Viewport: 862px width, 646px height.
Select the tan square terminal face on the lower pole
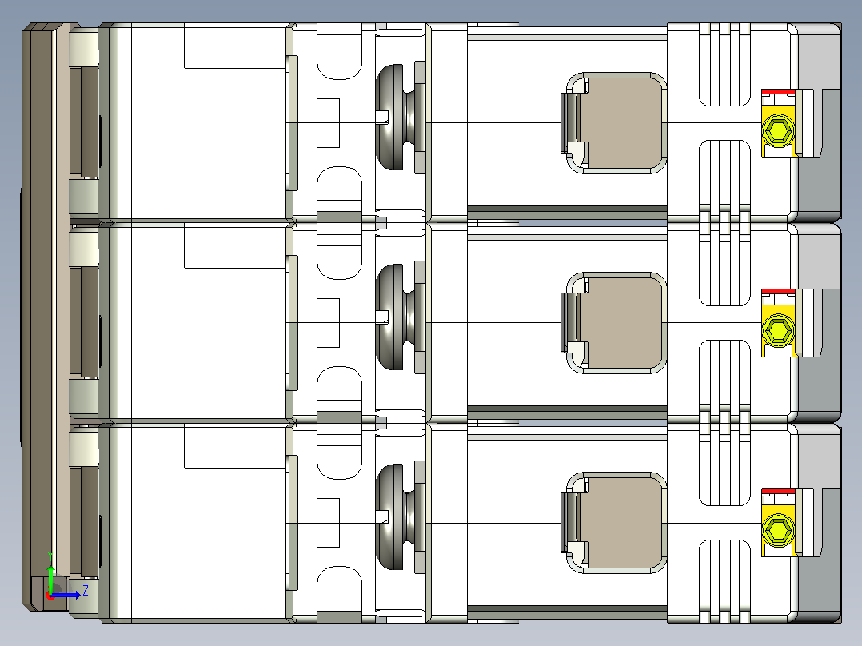(x=621, y=523)
